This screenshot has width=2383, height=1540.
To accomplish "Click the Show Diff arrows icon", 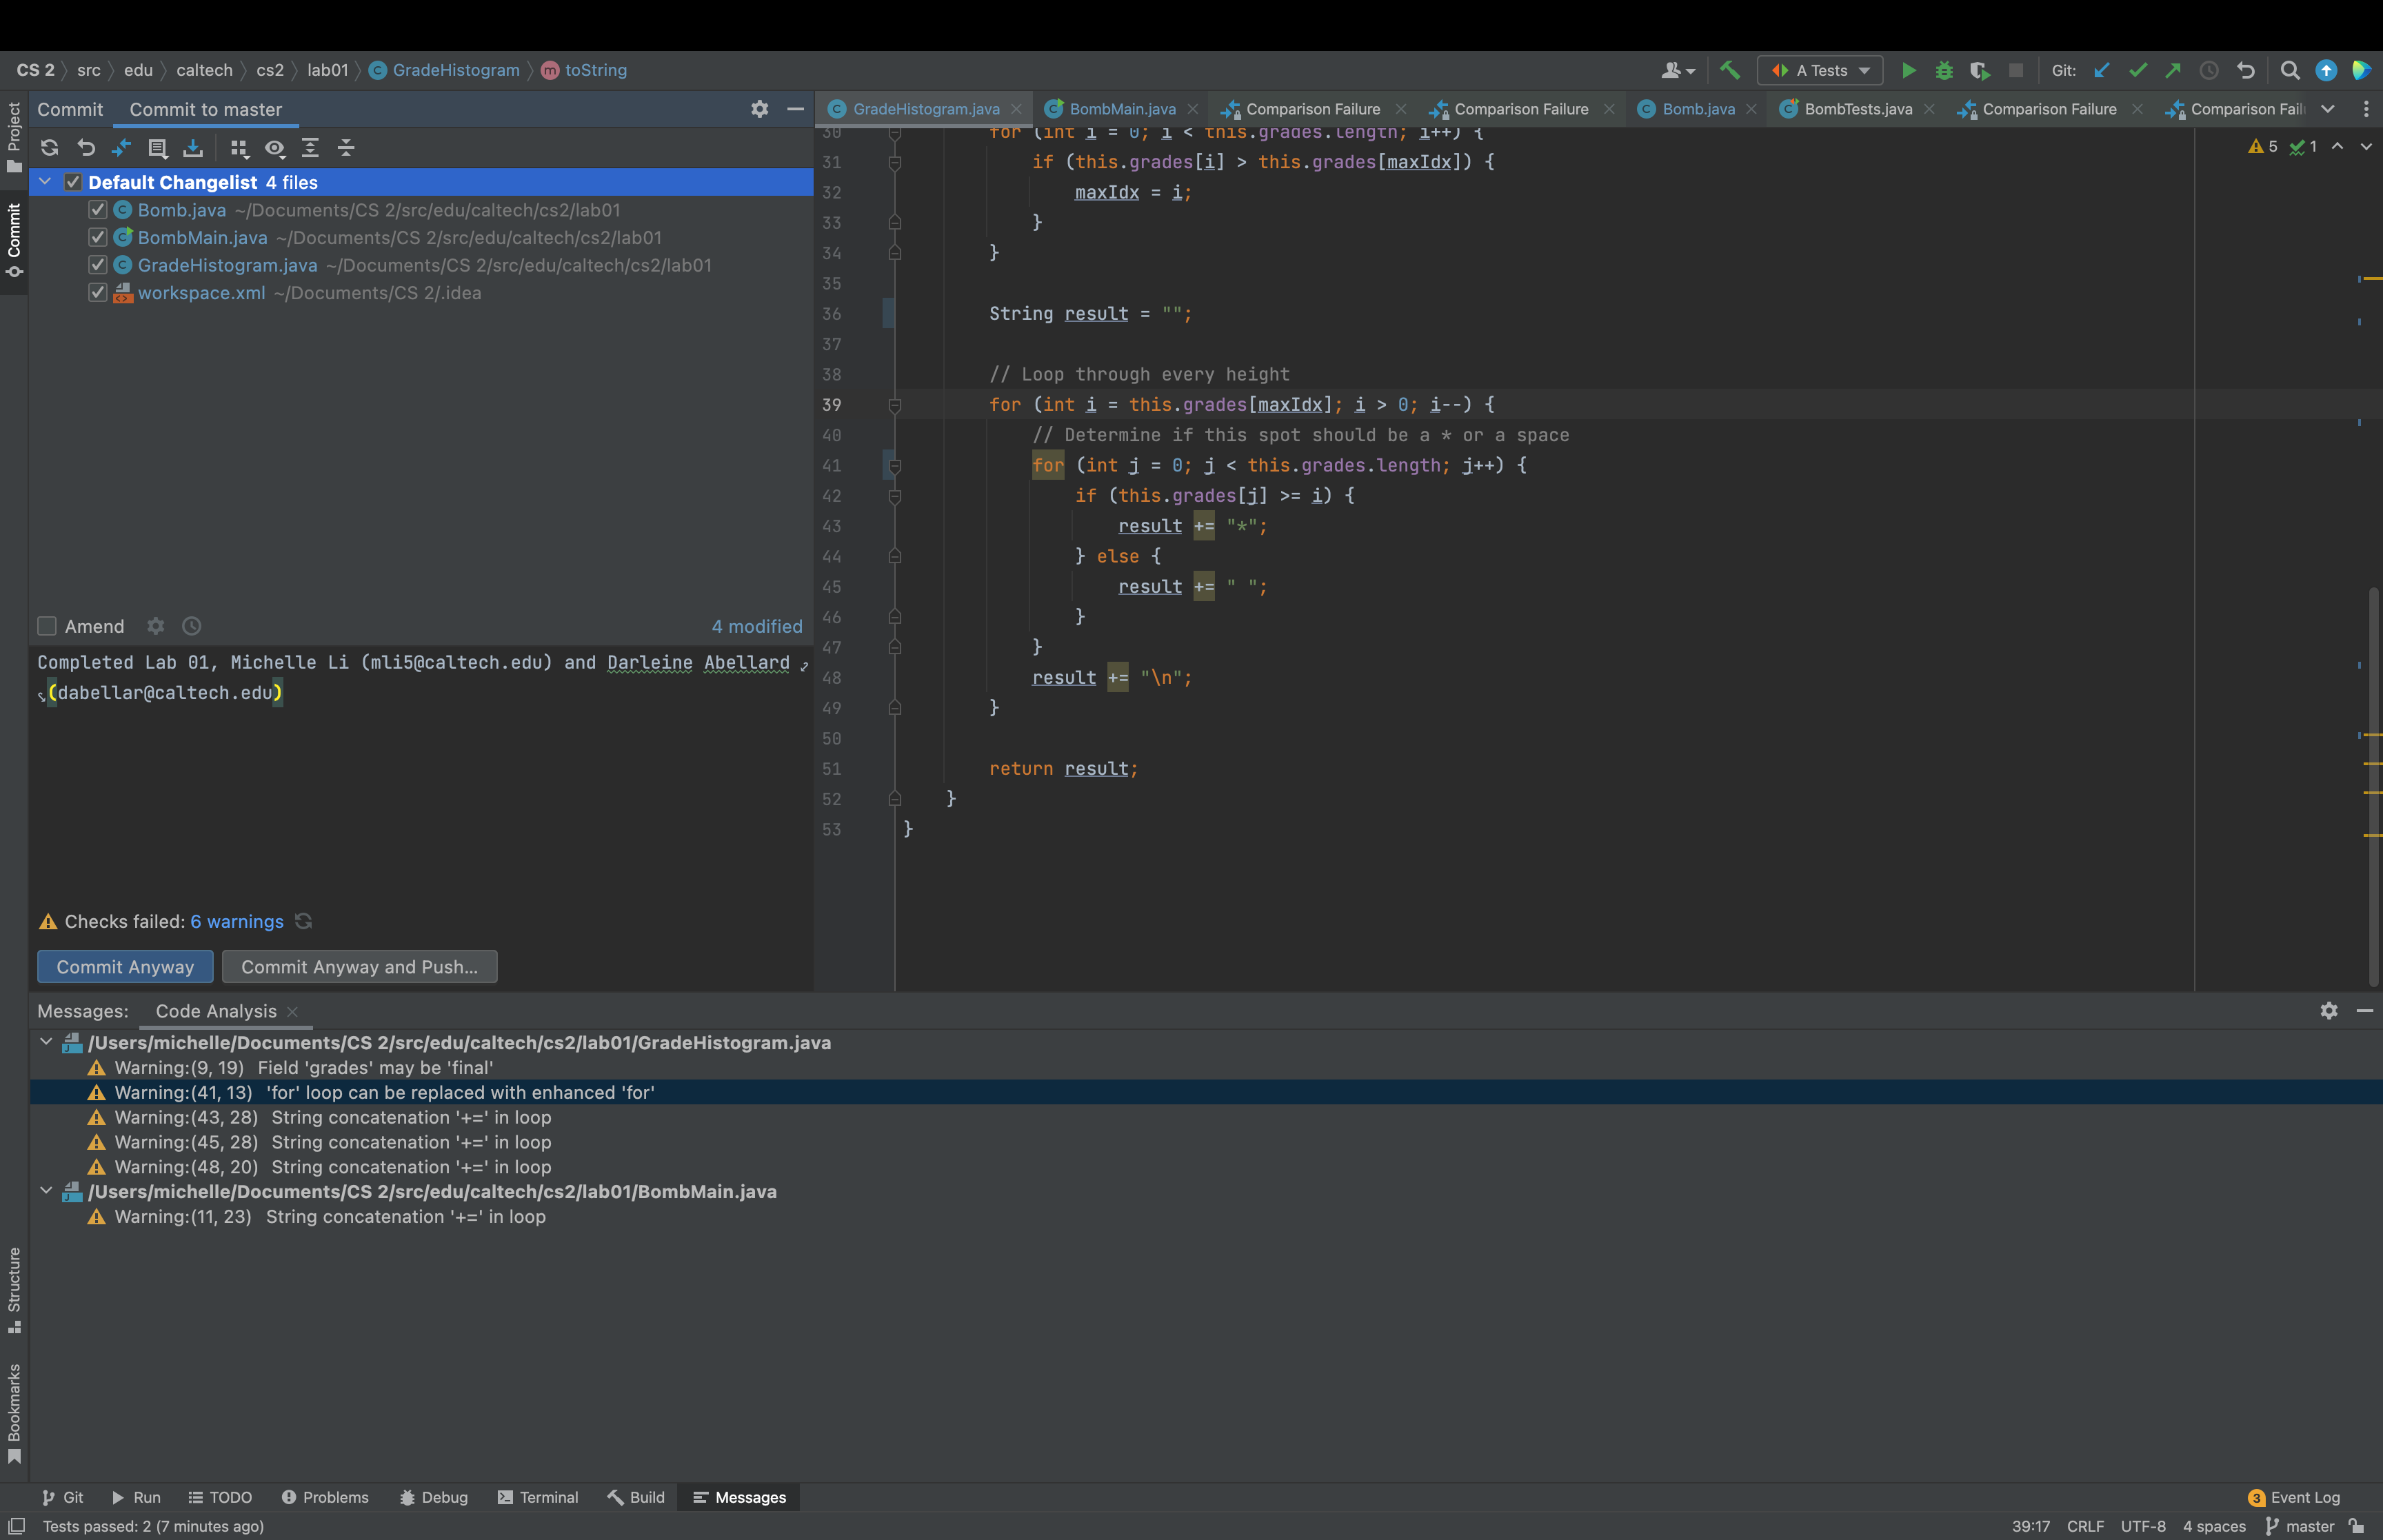I will (121, 148).
